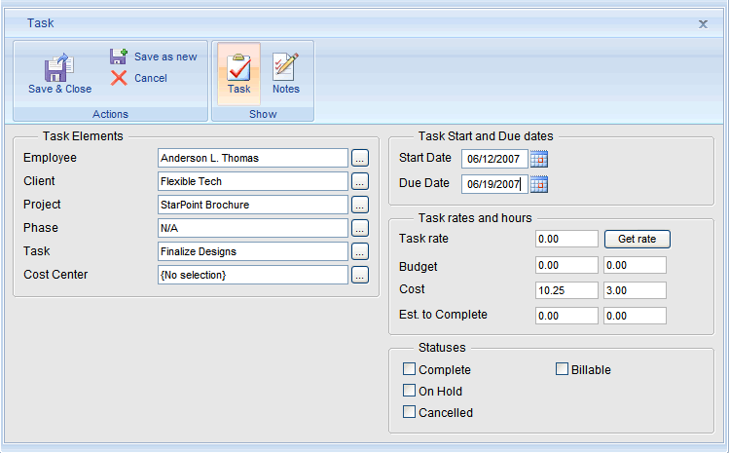Enable the On Hold checkbox
Viewport: 729px width, 453px height.
point(409,391)
